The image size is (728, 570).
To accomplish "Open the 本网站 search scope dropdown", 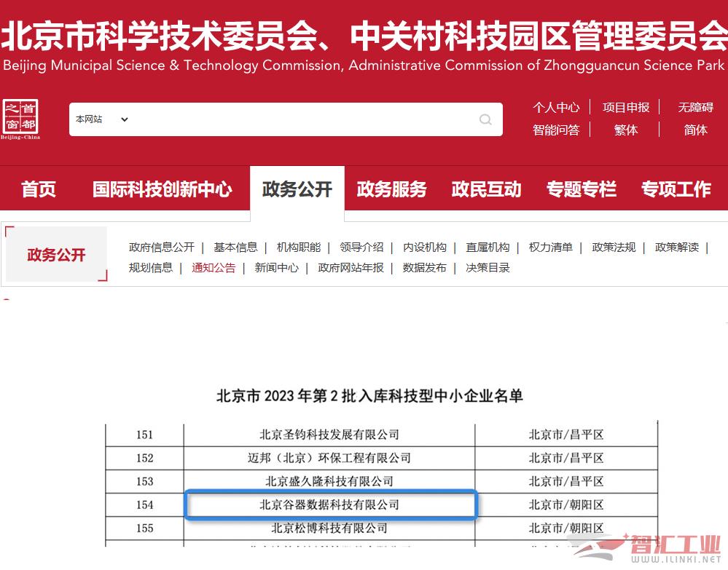I will coord(102,119).
